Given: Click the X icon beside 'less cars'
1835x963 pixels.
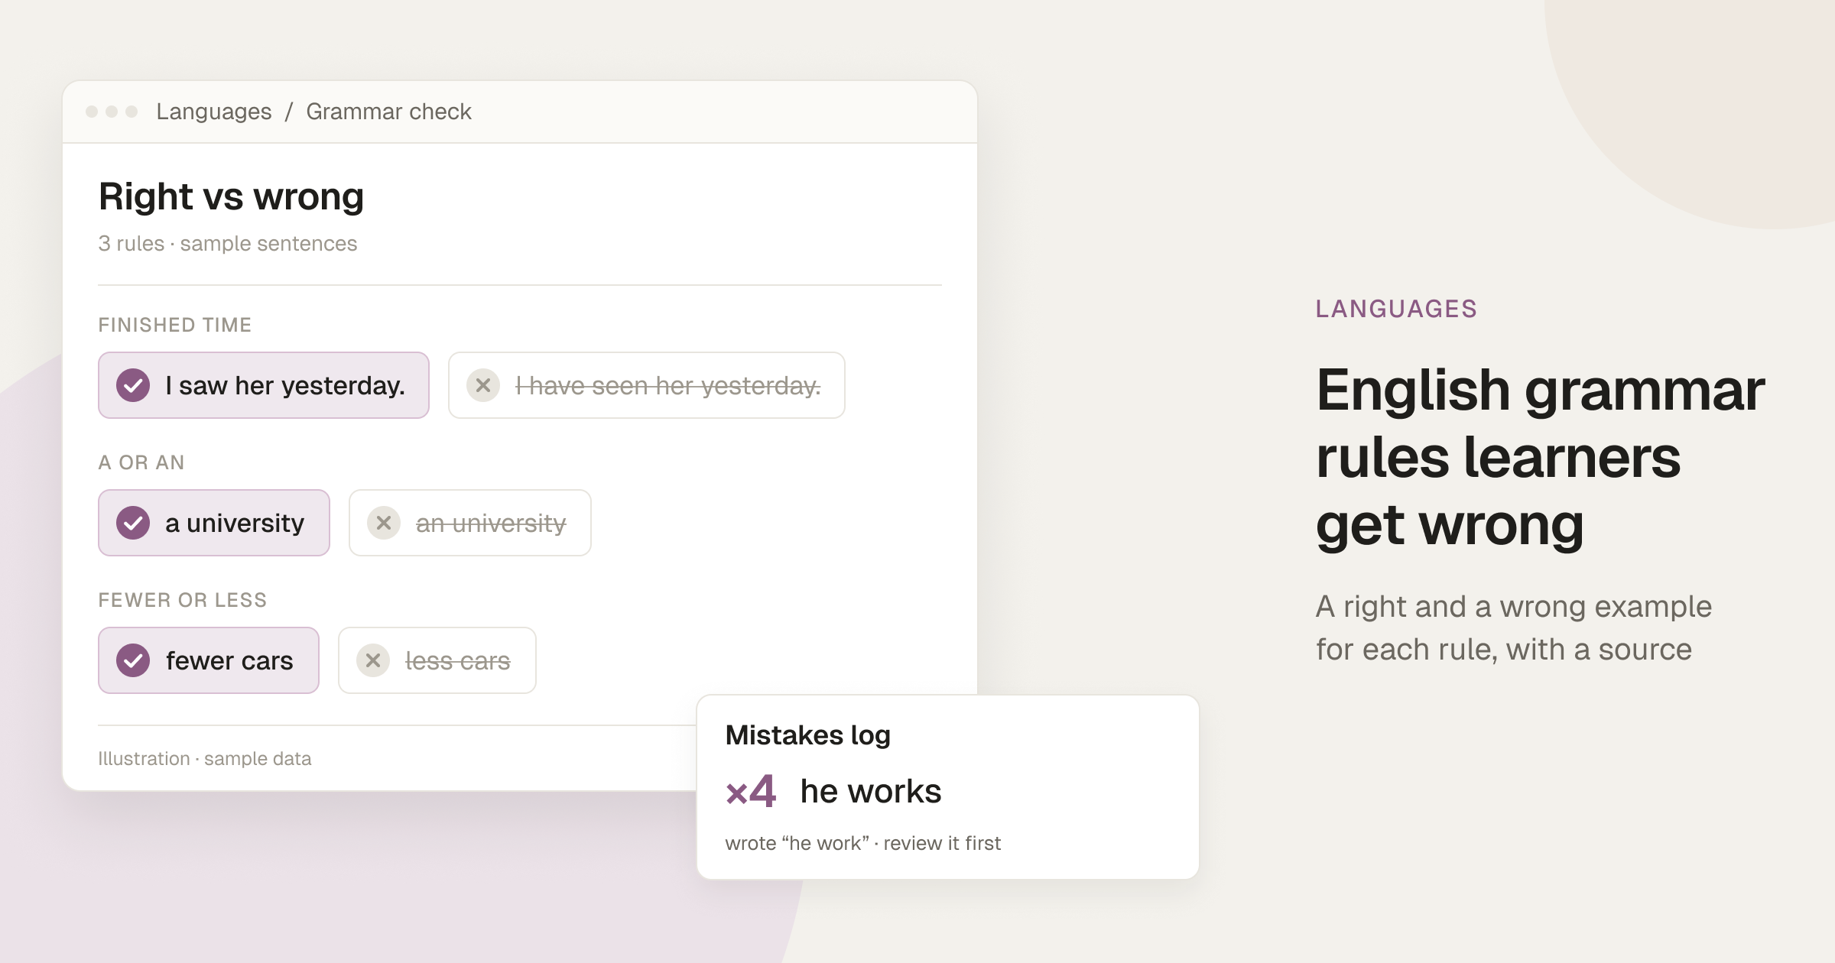Looking at the screenshot, I should (x=373, y=660).
